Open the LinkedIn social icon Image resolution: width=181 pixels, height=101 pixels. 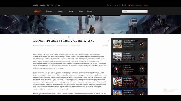tap(118, 5)
